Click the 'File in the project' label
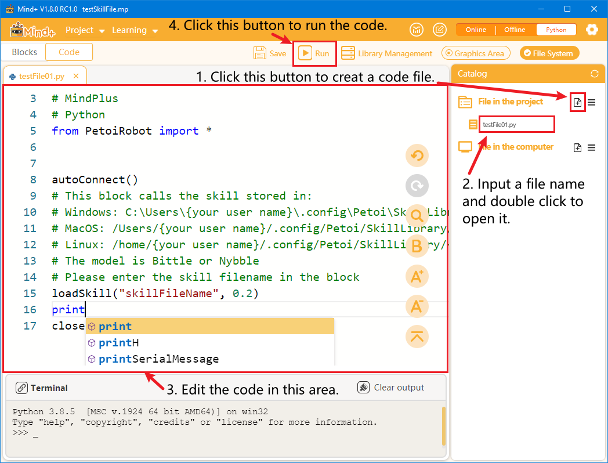Screen dimensions: 608x463 [x=511, y=102]
